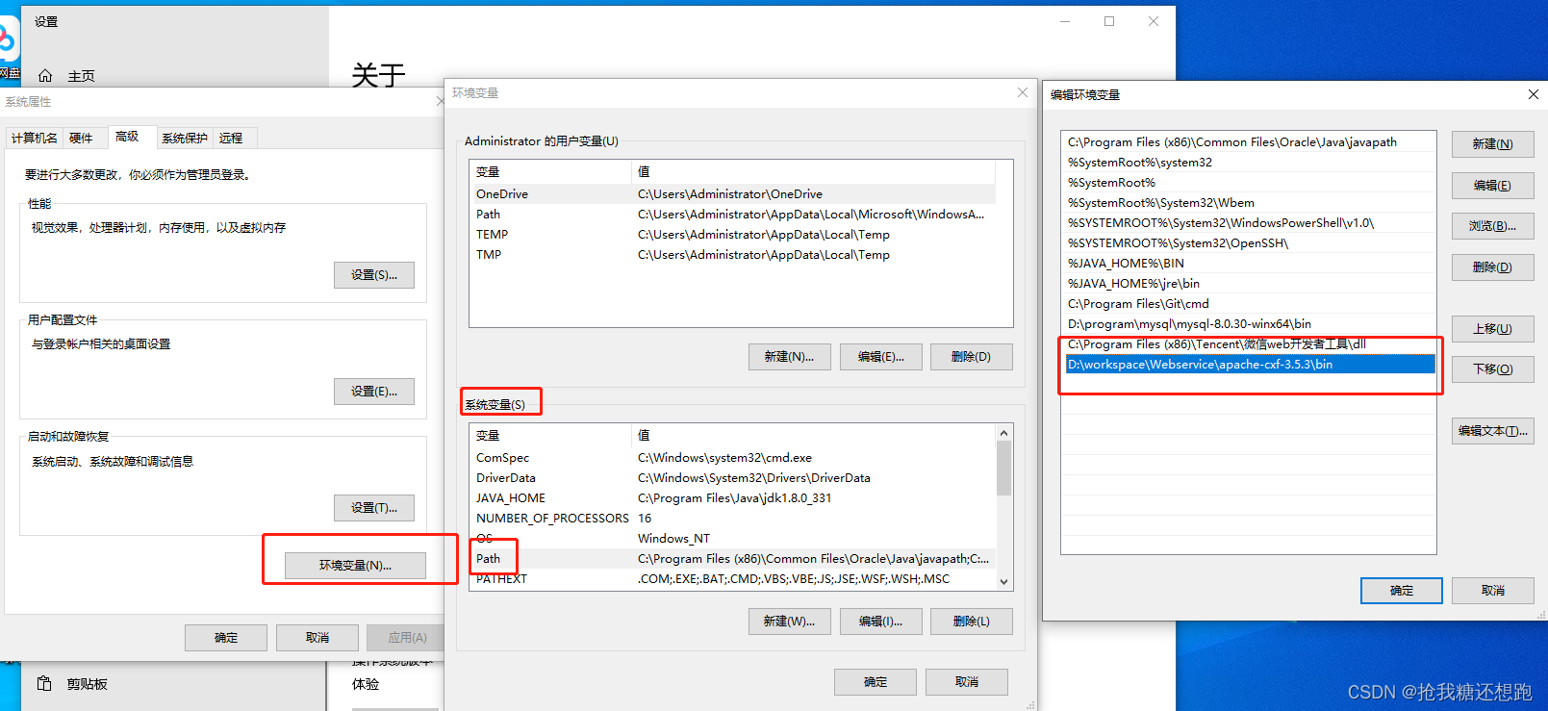The image size is (1548, 711).
Task: Select TEMP user variable row
Action: [733, 235]
